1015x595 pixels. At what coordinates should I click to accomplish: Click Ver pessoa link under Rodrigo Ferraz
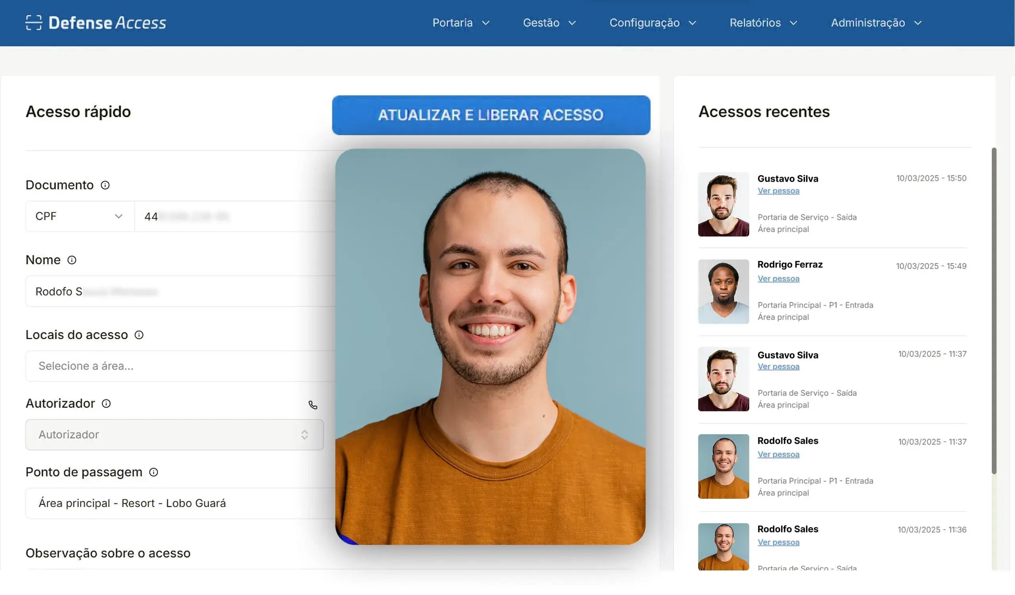point(778,278)
